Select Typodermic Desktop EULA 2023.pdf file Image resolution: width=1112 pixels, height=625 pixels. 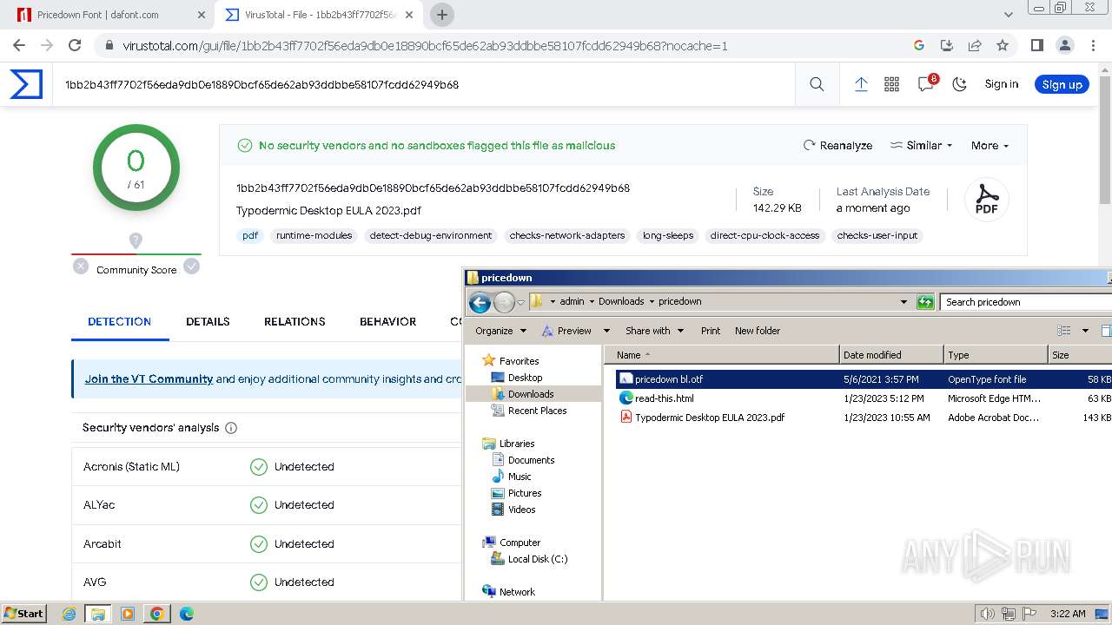click(x=709, y=418)
